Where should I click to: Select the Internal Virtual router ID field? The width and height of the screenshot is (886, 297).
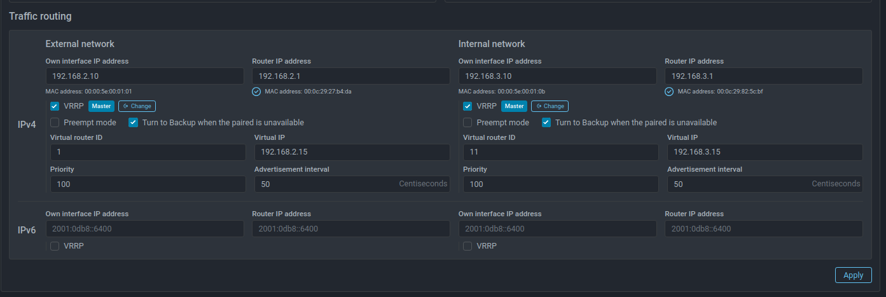click(x=560, y=153)
